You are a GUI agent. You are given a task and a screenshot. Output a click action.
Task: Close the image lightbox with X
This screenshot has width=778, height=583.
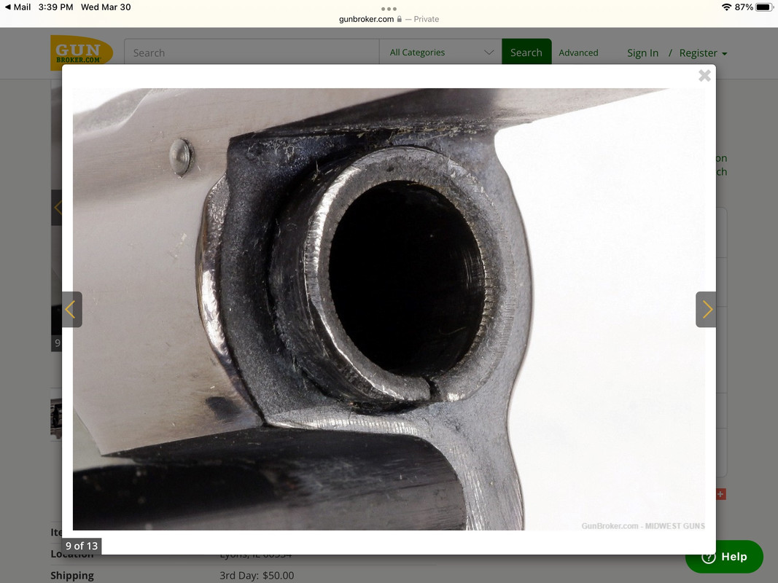704,75
